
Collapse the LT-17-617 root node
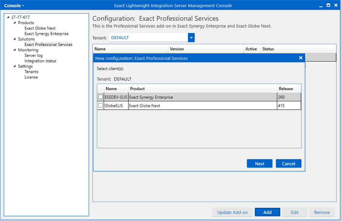click(x=8, y=17)
